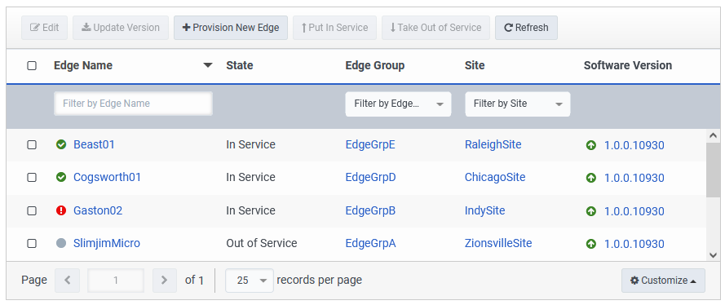Click the Filter by Edge Name field
The height and width of the screenshot is (305, 725).
[133, 104]
